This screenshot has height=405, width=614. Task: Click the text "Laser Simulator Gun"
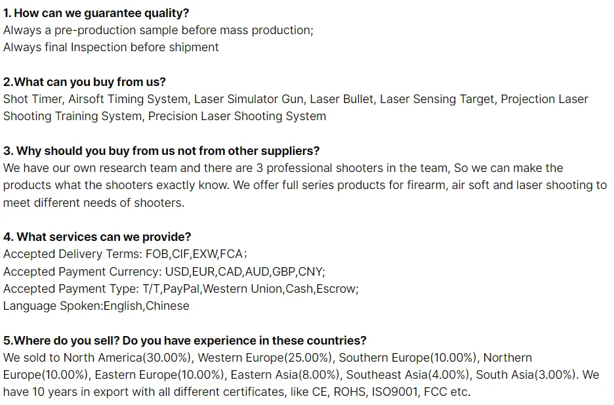[249, 100]
